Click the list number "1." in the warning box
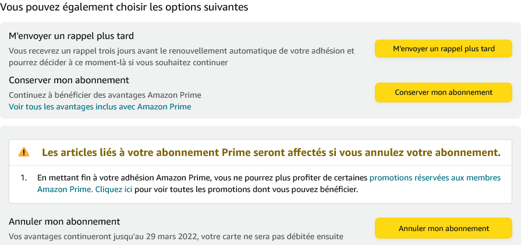521x245 pixels. tap(24, 177)
